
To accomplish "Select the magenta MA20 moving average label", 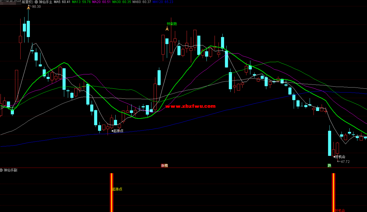I will [x=101, y=2].
